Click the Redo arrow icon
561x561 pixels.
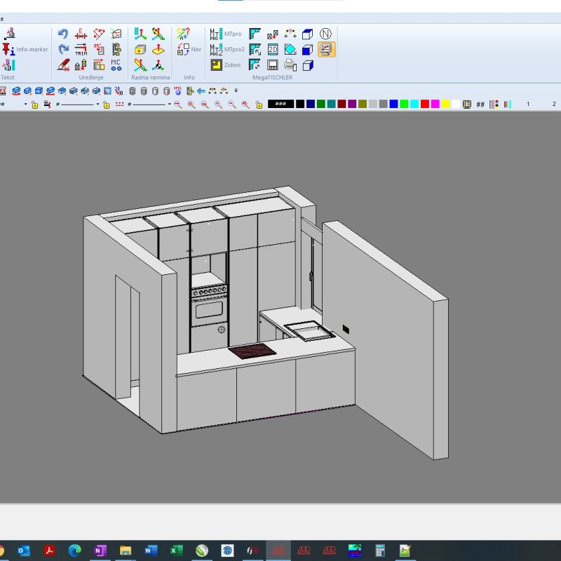pos(63,50)
